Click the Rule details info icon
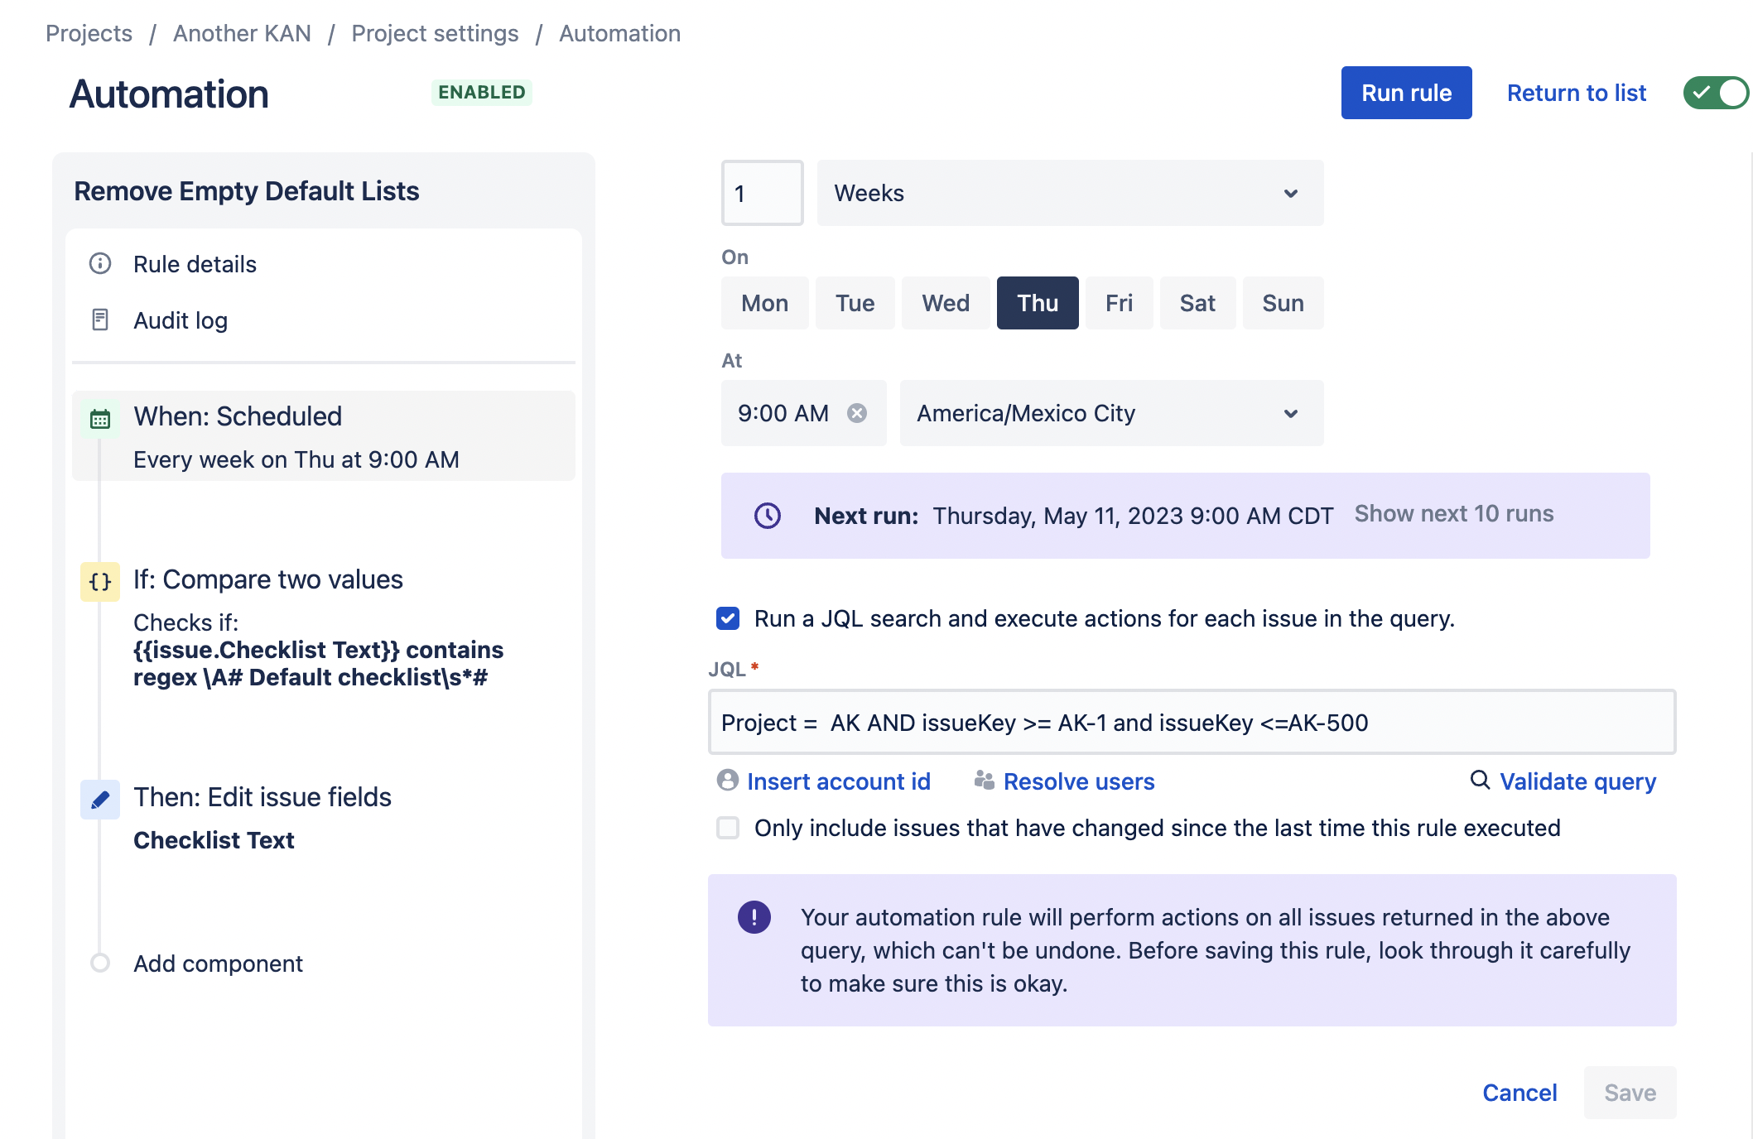 tap(100, 264)
